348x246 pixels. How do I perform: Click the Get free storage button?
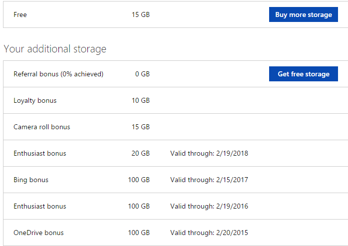(303, 74)
